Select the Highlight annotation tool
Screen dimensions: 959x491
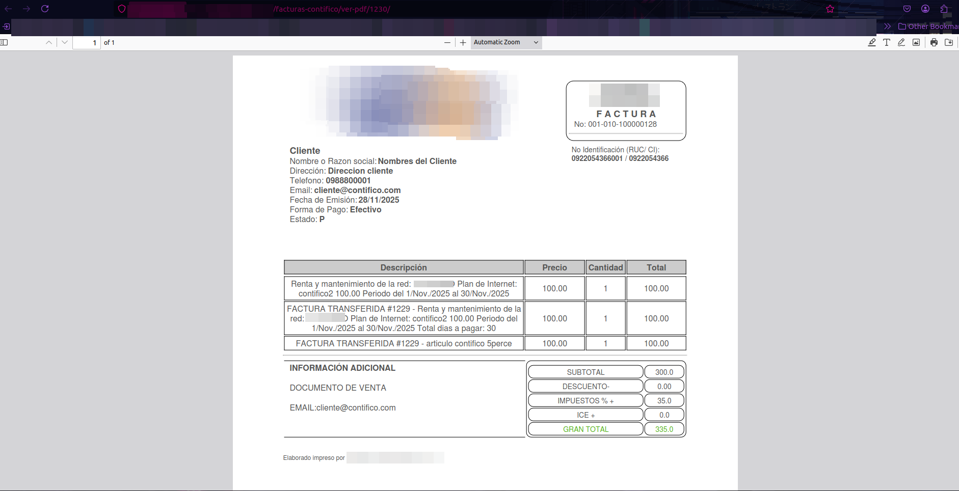coord(872,43)
